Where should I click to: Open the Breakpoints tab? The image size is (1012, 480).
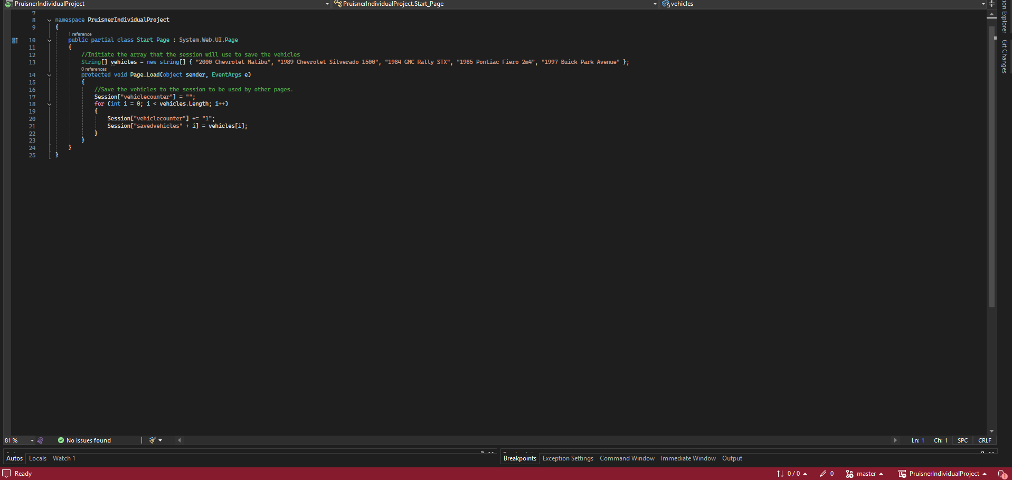pyautogui.click(x=519, y=458)
